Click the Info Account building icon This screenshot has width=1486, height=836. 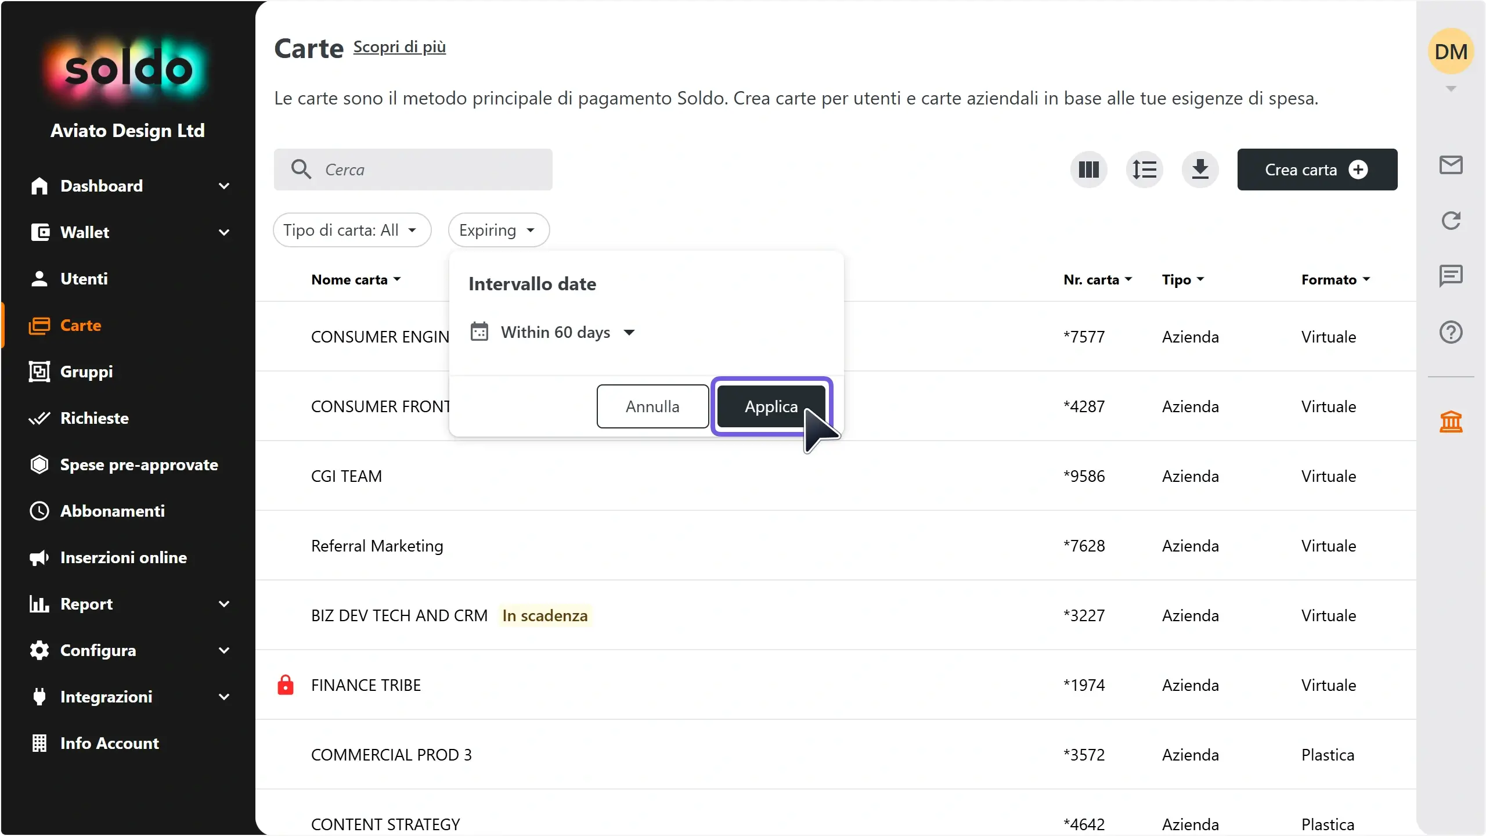(x=39, y=743)
